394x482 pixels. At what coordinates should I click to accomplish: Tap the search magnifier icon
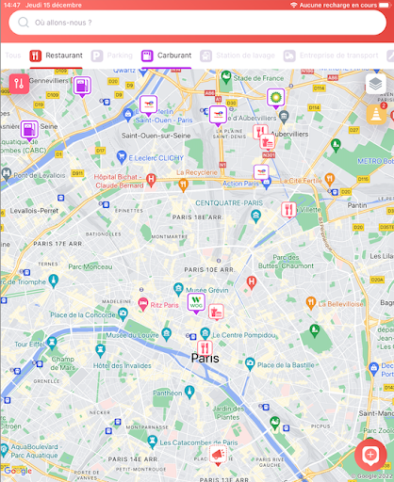24,23
